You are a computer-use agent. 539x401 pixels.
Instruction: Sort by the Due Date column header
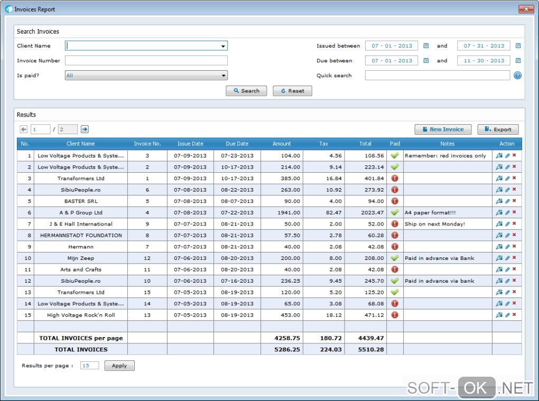pos(237,144)
